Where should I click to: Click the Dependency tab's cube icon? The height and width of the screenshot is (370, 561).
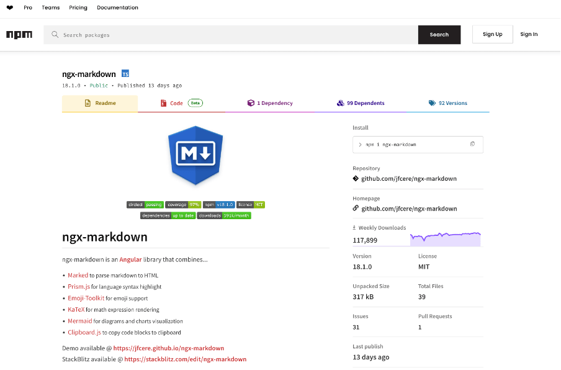[251, 103]
